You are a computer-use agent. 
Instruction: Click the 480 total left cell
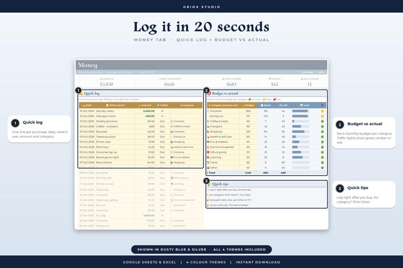click(283, 173)
